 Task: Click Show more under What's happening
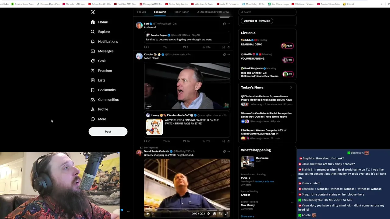pos(247,216)
